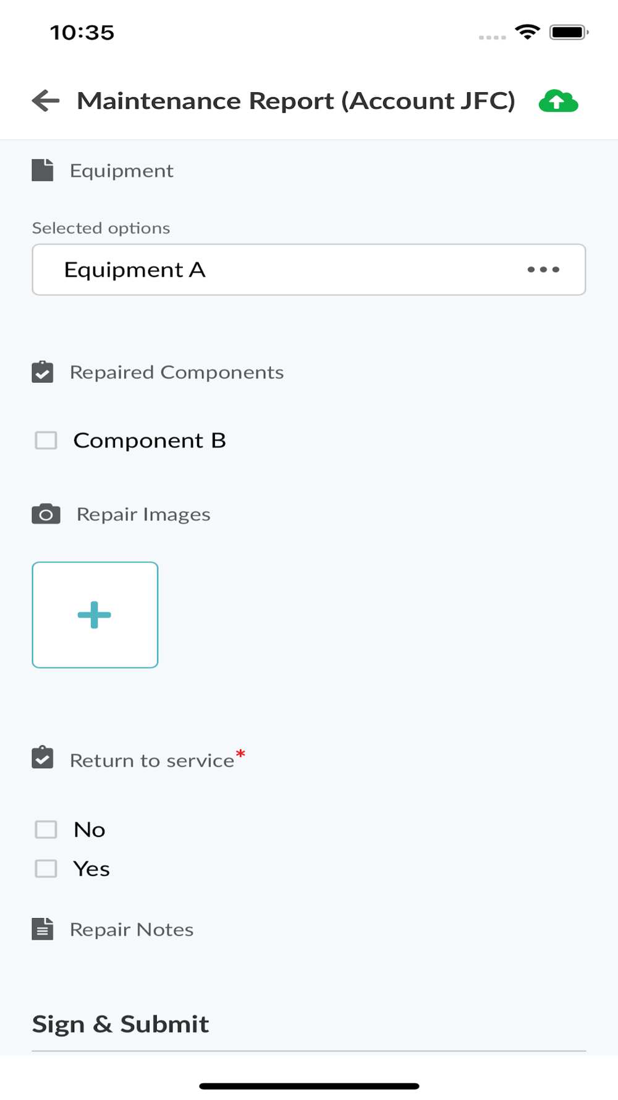Open the three-dot options for Equipment A
618x1100 pixels.
543,270
